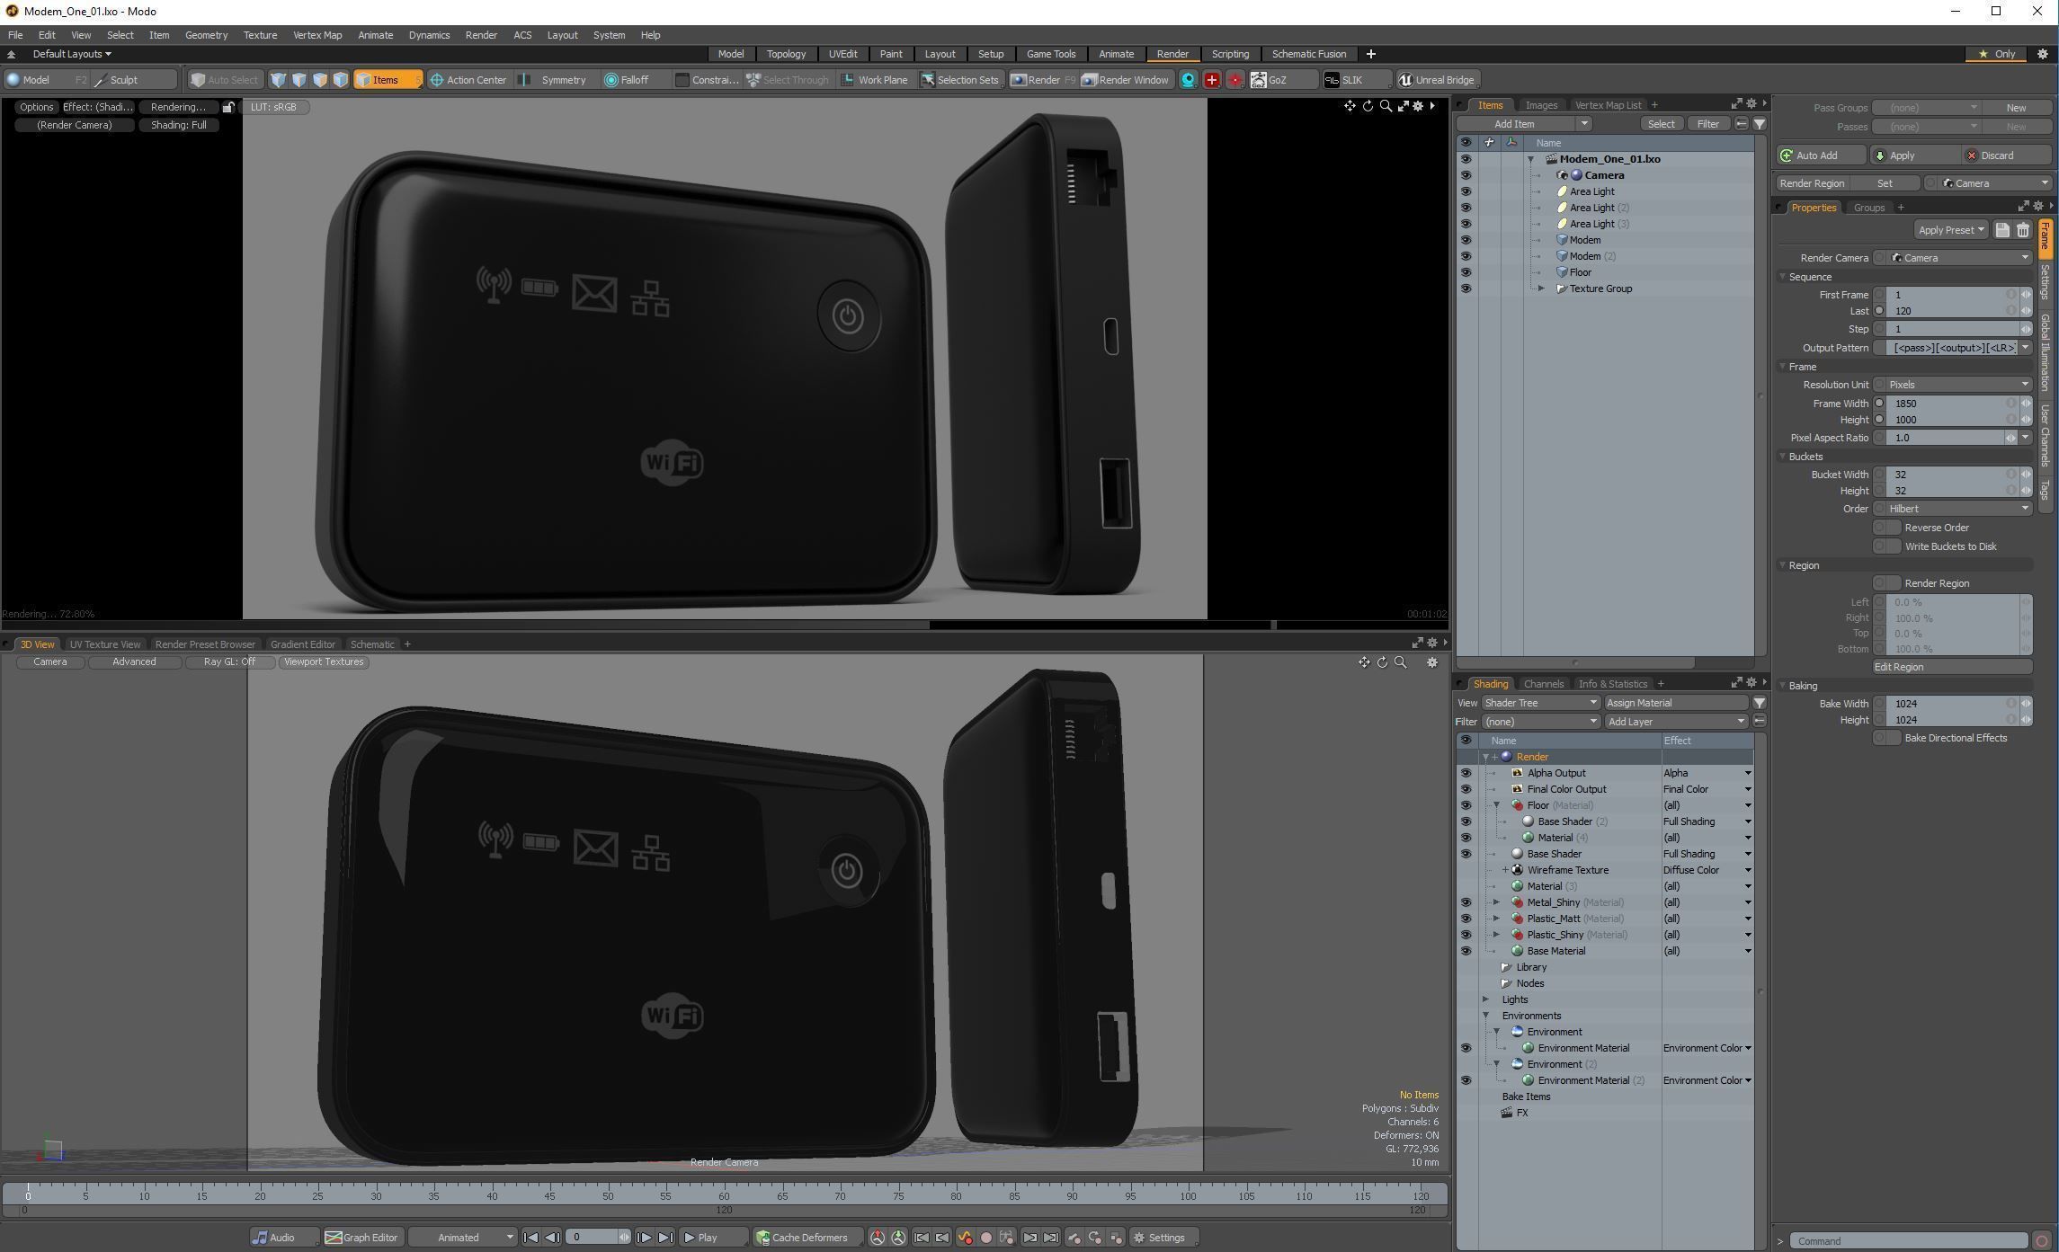Jump to first frame button

point(530,1238)
